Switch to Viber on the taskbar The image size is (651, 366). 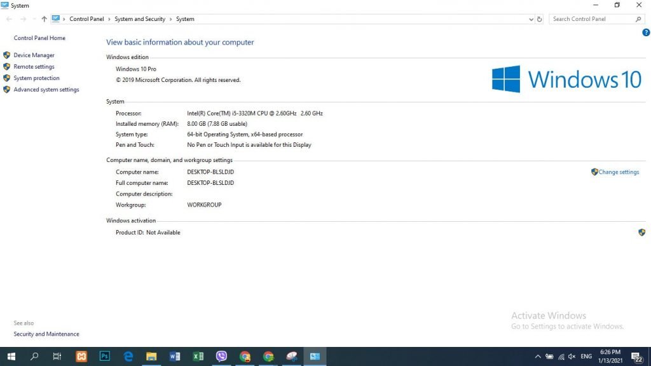[221, 356]
